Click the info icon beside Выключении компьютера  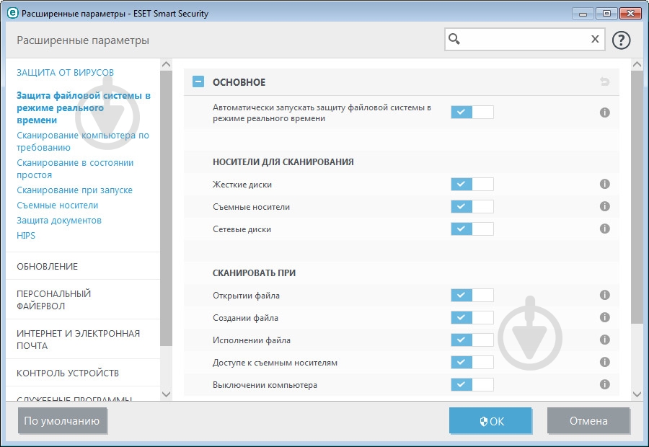click(x=605, y=385)
